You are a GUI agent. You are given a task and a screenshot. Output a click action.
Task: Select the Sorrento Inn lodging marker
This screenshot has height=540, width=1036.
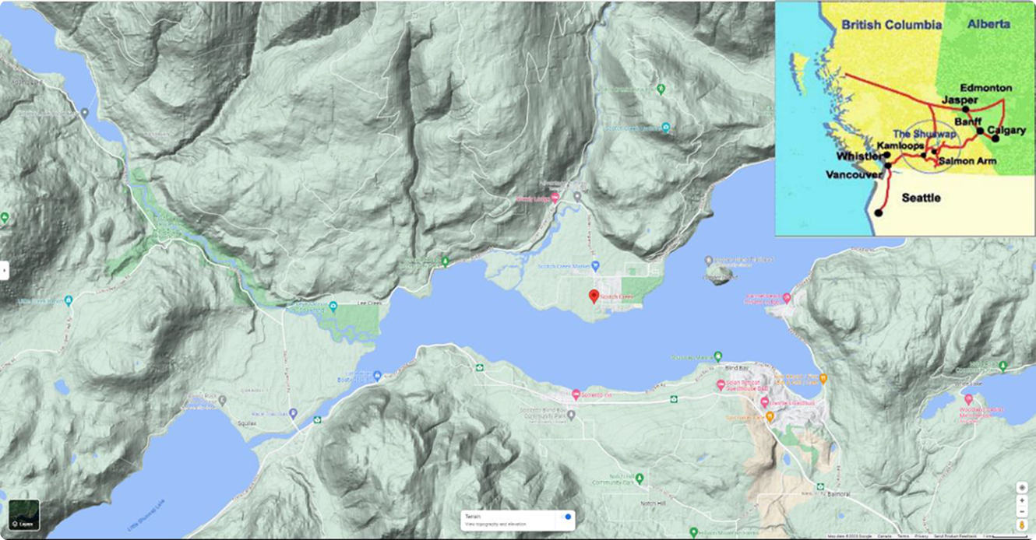click(576, 394)
